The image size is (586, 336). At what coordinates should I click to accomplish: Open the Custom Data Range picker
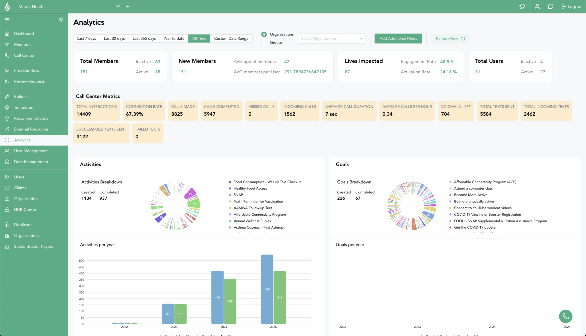click(231, 38)
